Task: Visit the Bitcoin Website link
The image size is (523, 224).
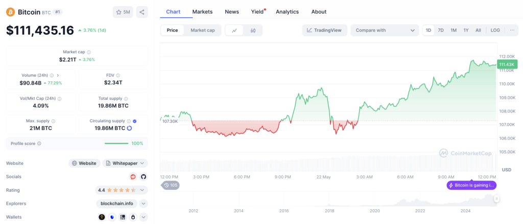Action: [x=85, y=163]
